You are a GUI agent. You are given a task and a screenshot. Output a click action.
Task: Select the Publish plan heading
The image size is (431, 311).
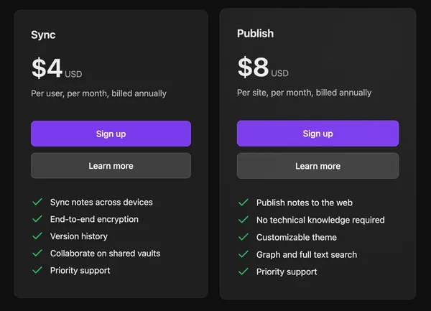pos(255,34)
